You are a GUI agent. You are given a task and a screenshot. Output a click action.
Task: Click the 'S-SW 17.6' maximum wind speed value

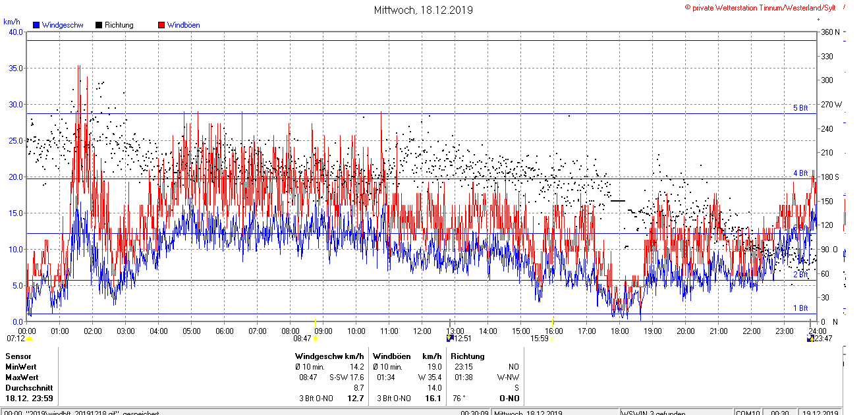[347, 377]
